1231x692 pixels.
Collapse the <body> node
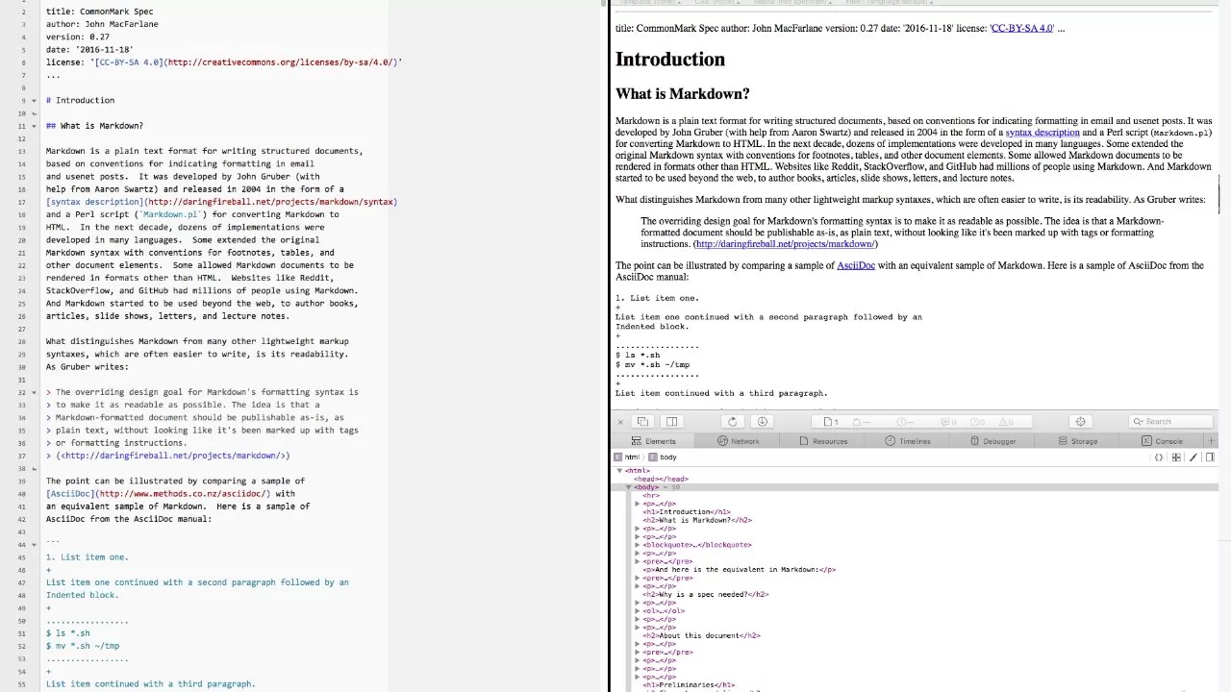(629, 487)
